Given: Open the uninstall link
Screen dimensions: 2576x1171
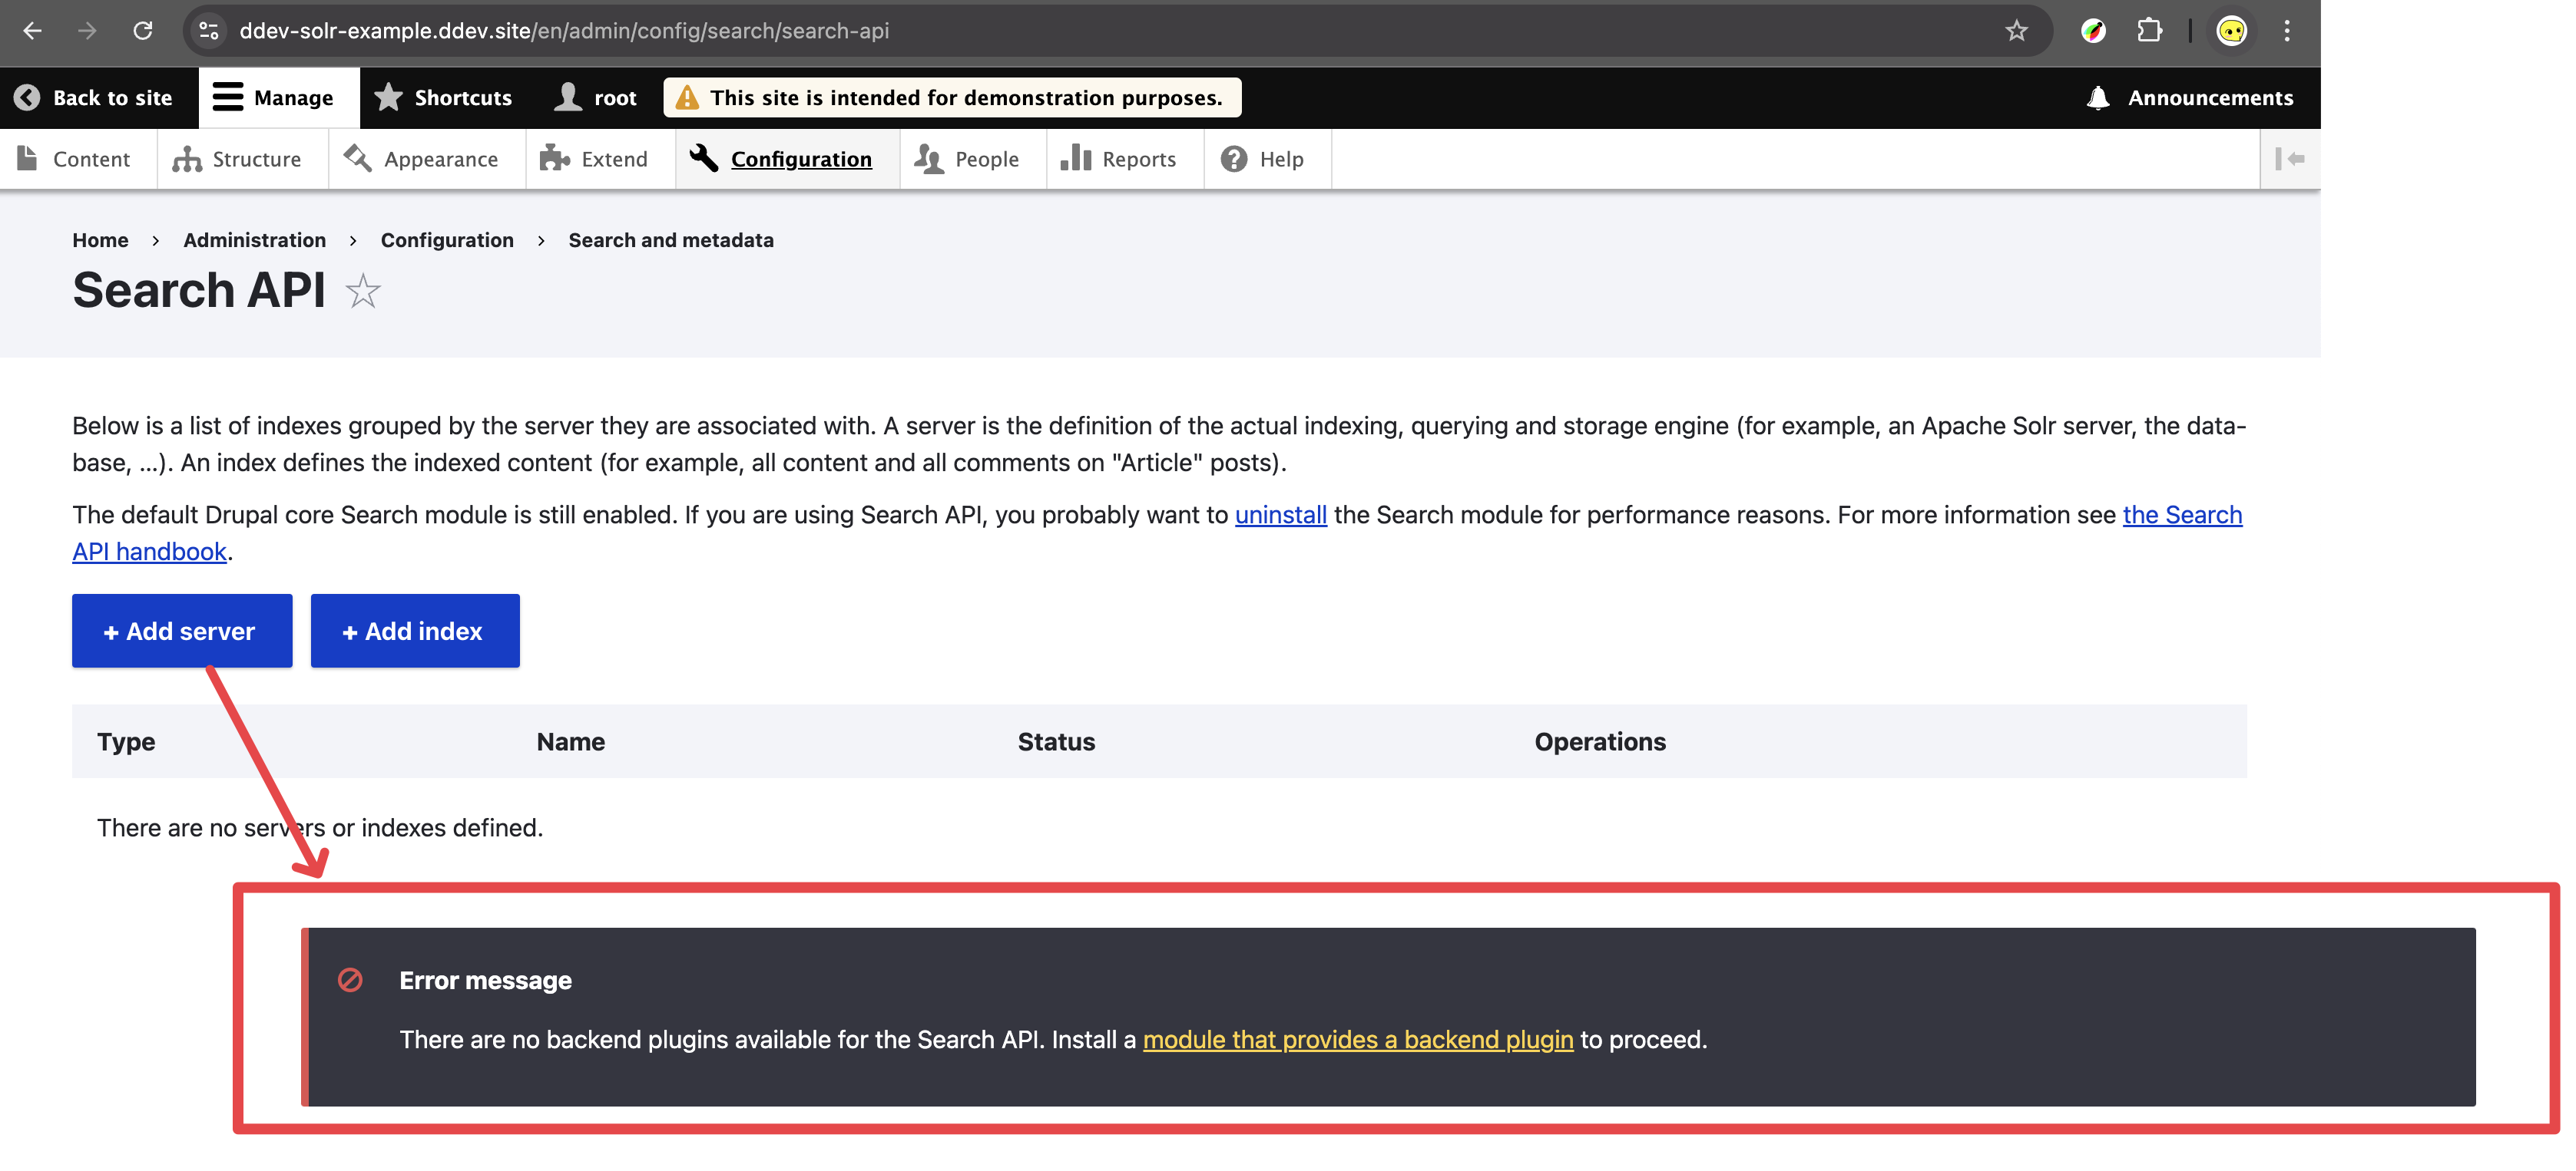Looking at the screenshot, I should (x=1280, y=516).
